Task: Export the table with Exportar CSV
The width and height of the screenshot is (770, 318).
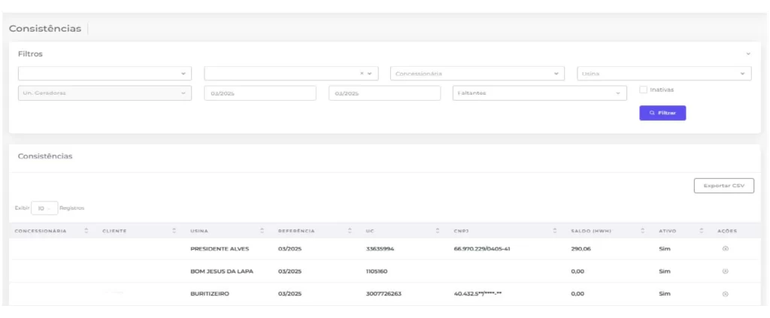Action: pos(723,186)
